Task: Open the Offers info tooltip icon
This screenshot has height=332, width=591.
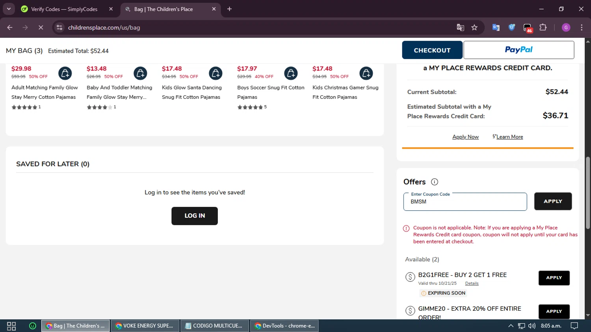Action: pos(435,182)
